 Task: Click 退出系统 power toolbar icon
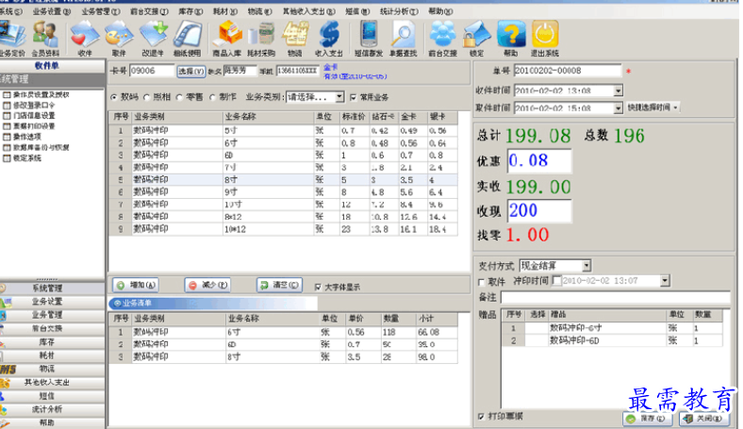pos(545,39)
